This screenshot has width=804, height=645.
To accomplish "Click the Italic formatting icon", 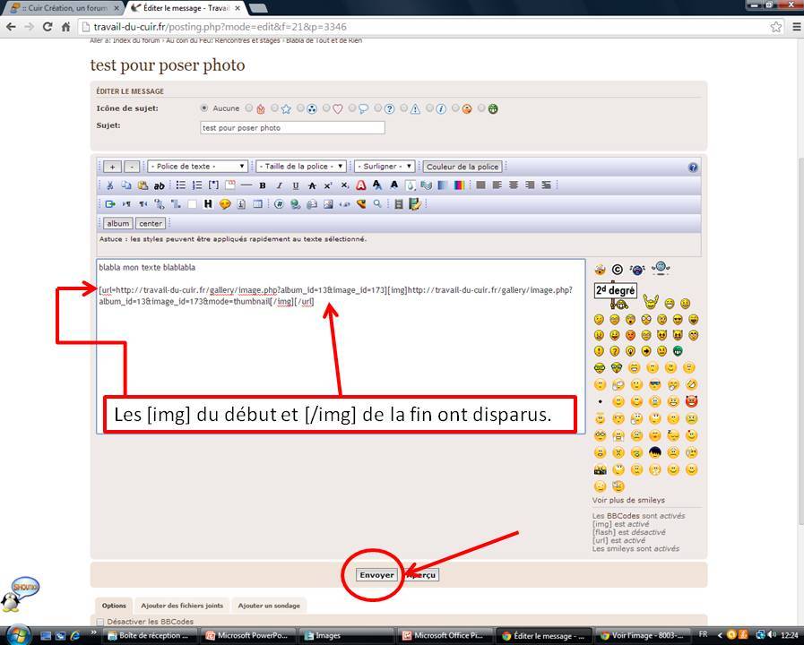I will click(x=279, y=185).
